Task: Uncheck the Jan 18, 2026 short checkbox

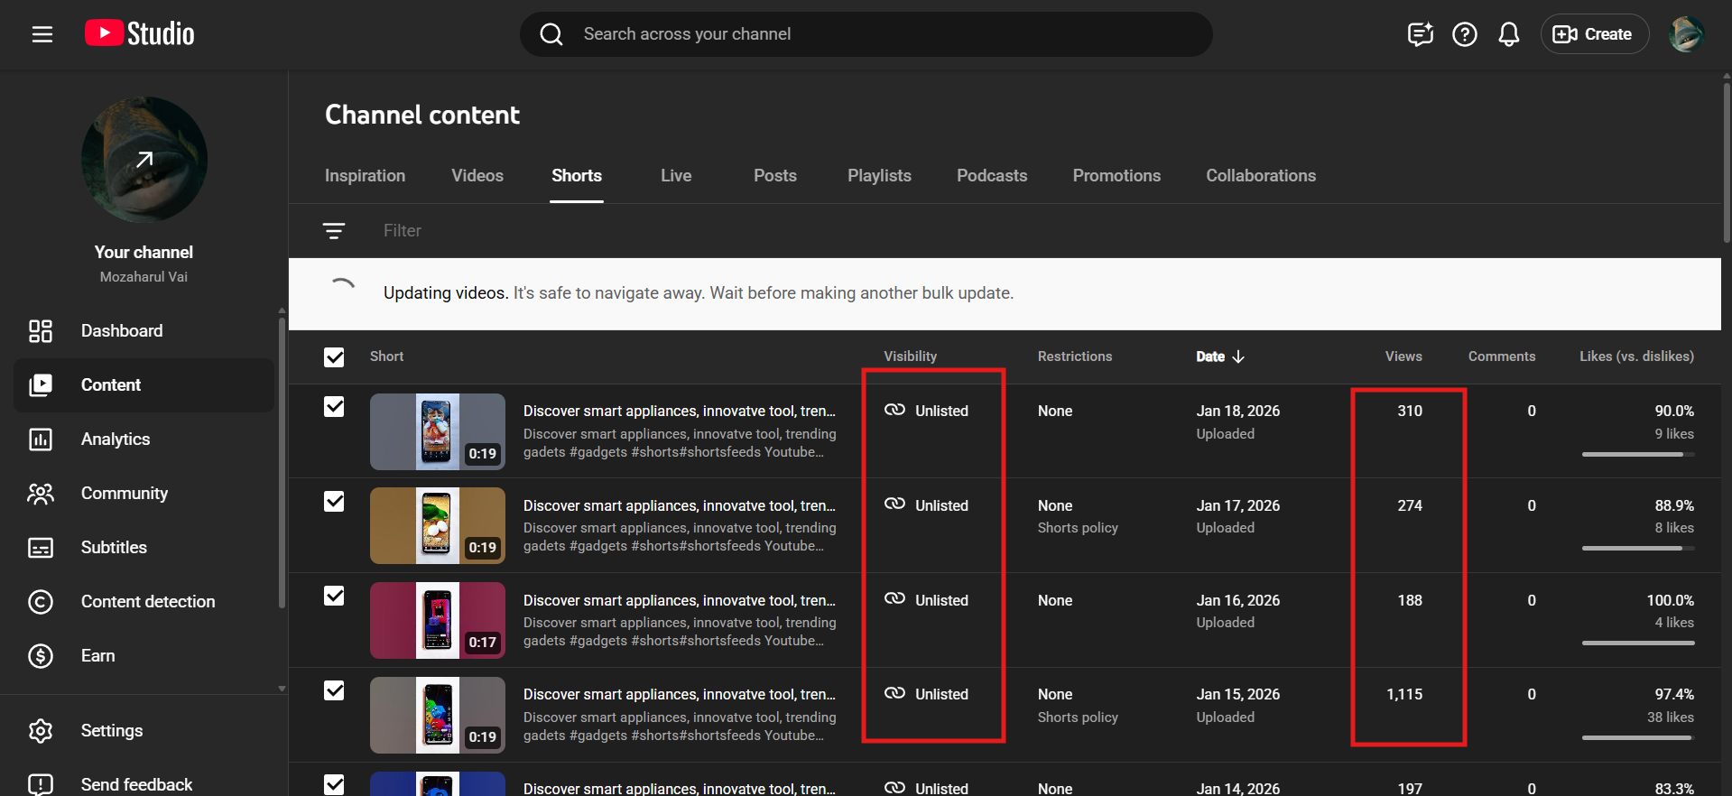Action: click(x=334, y=407)
